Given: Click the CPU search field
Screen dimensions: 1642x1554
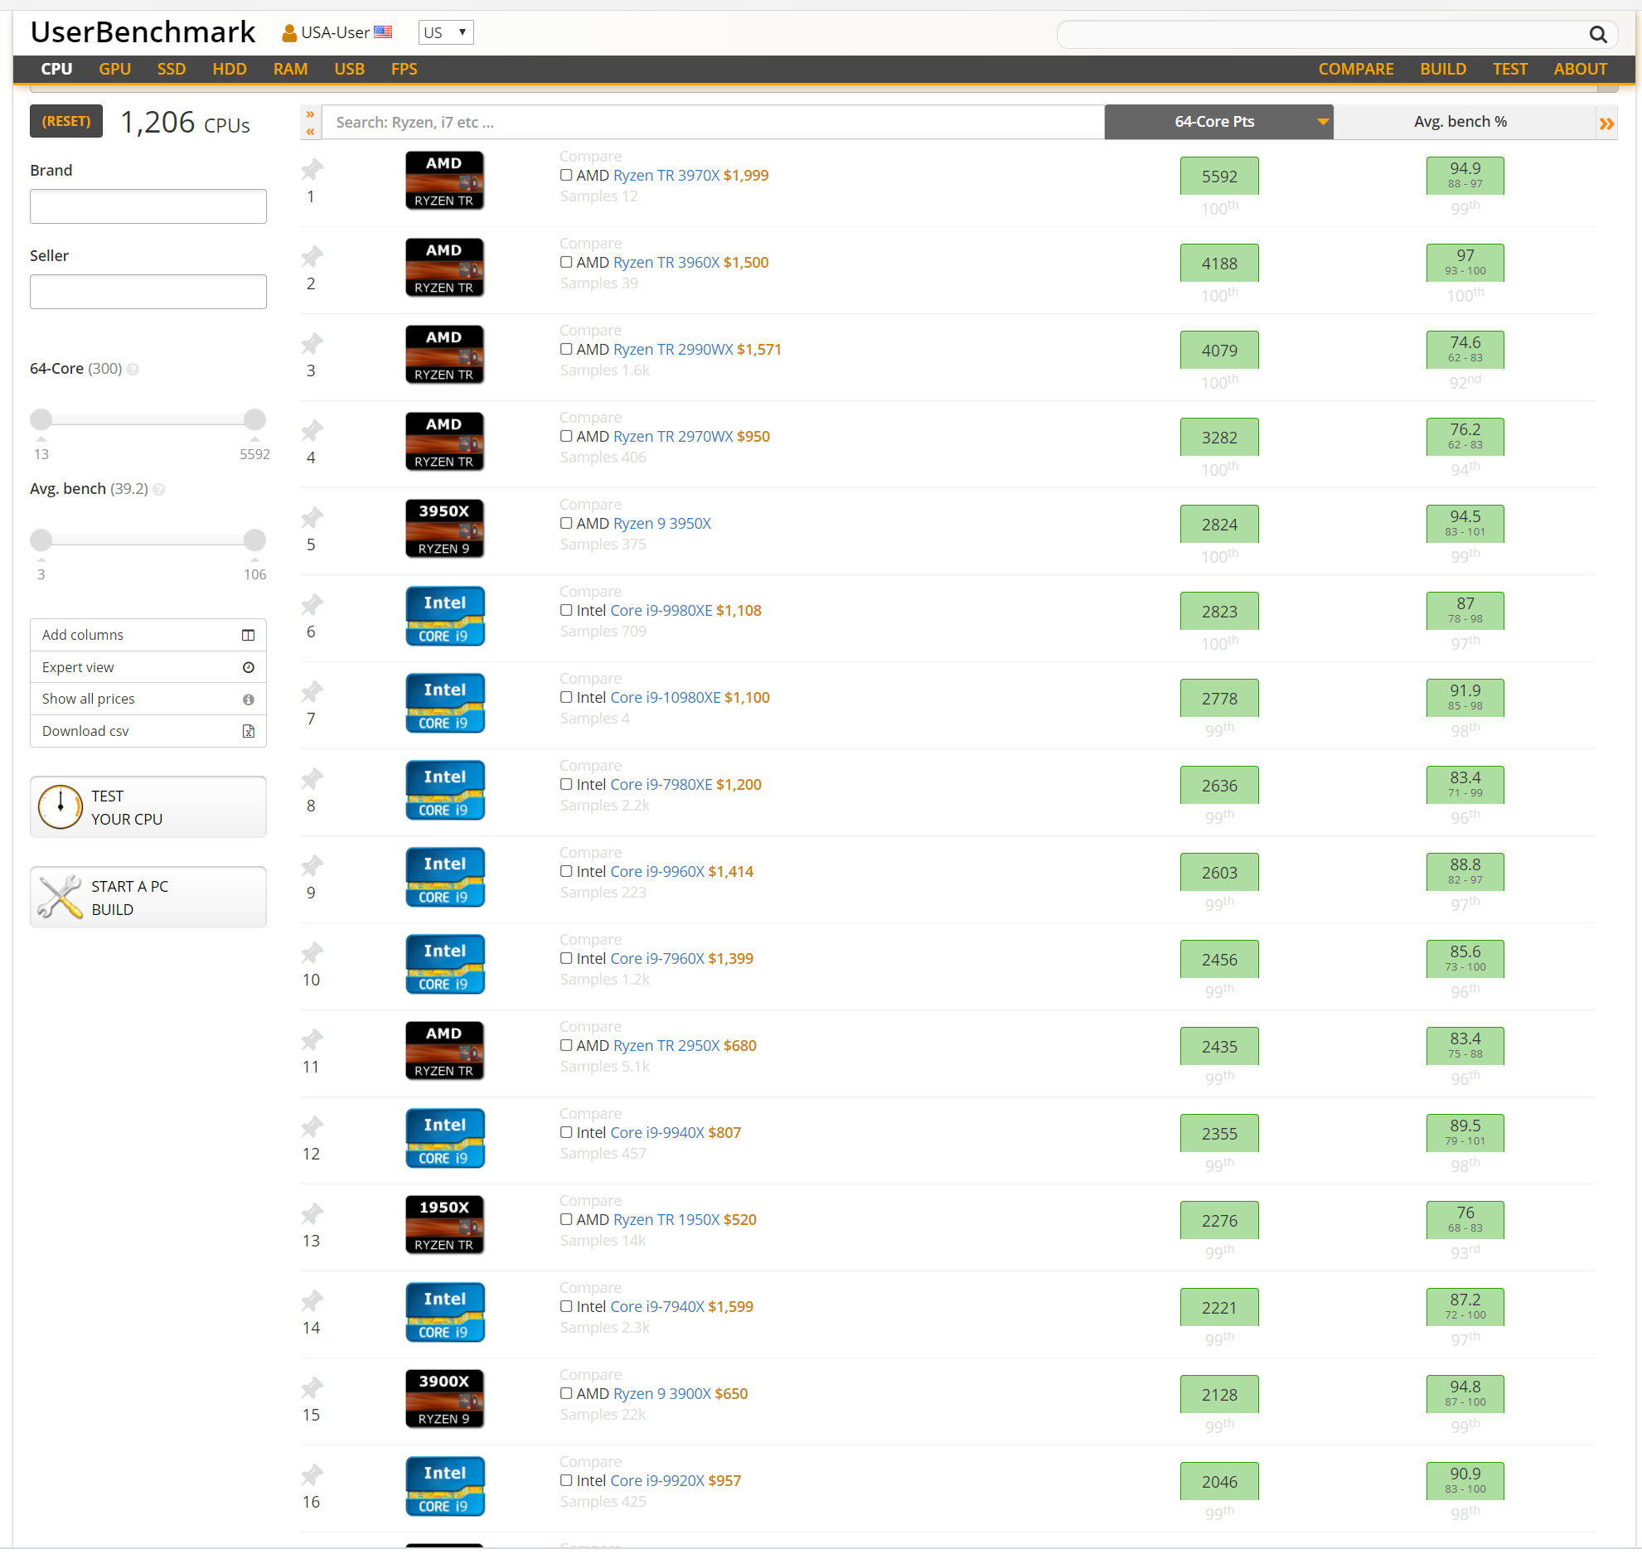Looking at the screenshot, I should pyautogui.click(x=713, y=122).
